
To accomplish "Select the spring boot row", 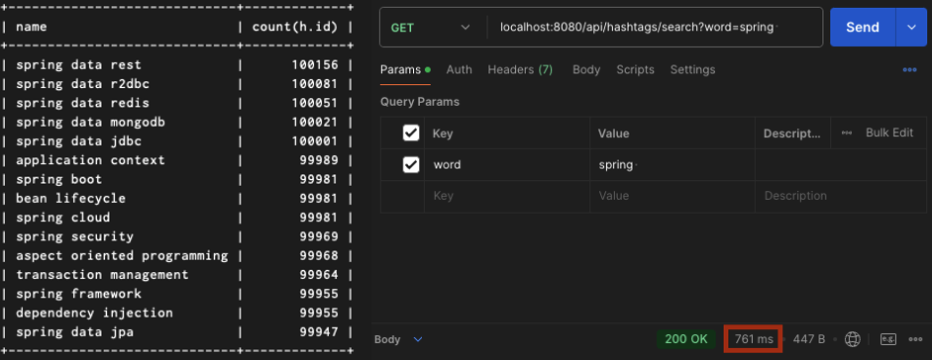I will pos(177,179).
